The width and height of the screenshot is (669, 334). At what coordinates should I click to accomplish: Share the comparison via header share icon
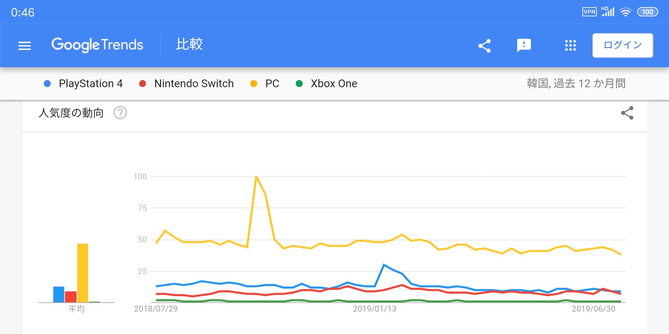485,46
